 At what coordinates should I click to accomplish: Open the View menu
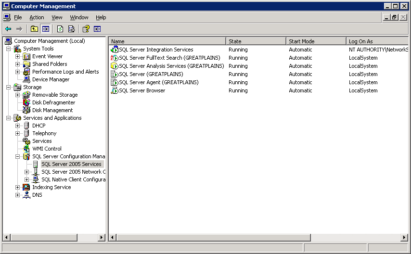point(57,17)
